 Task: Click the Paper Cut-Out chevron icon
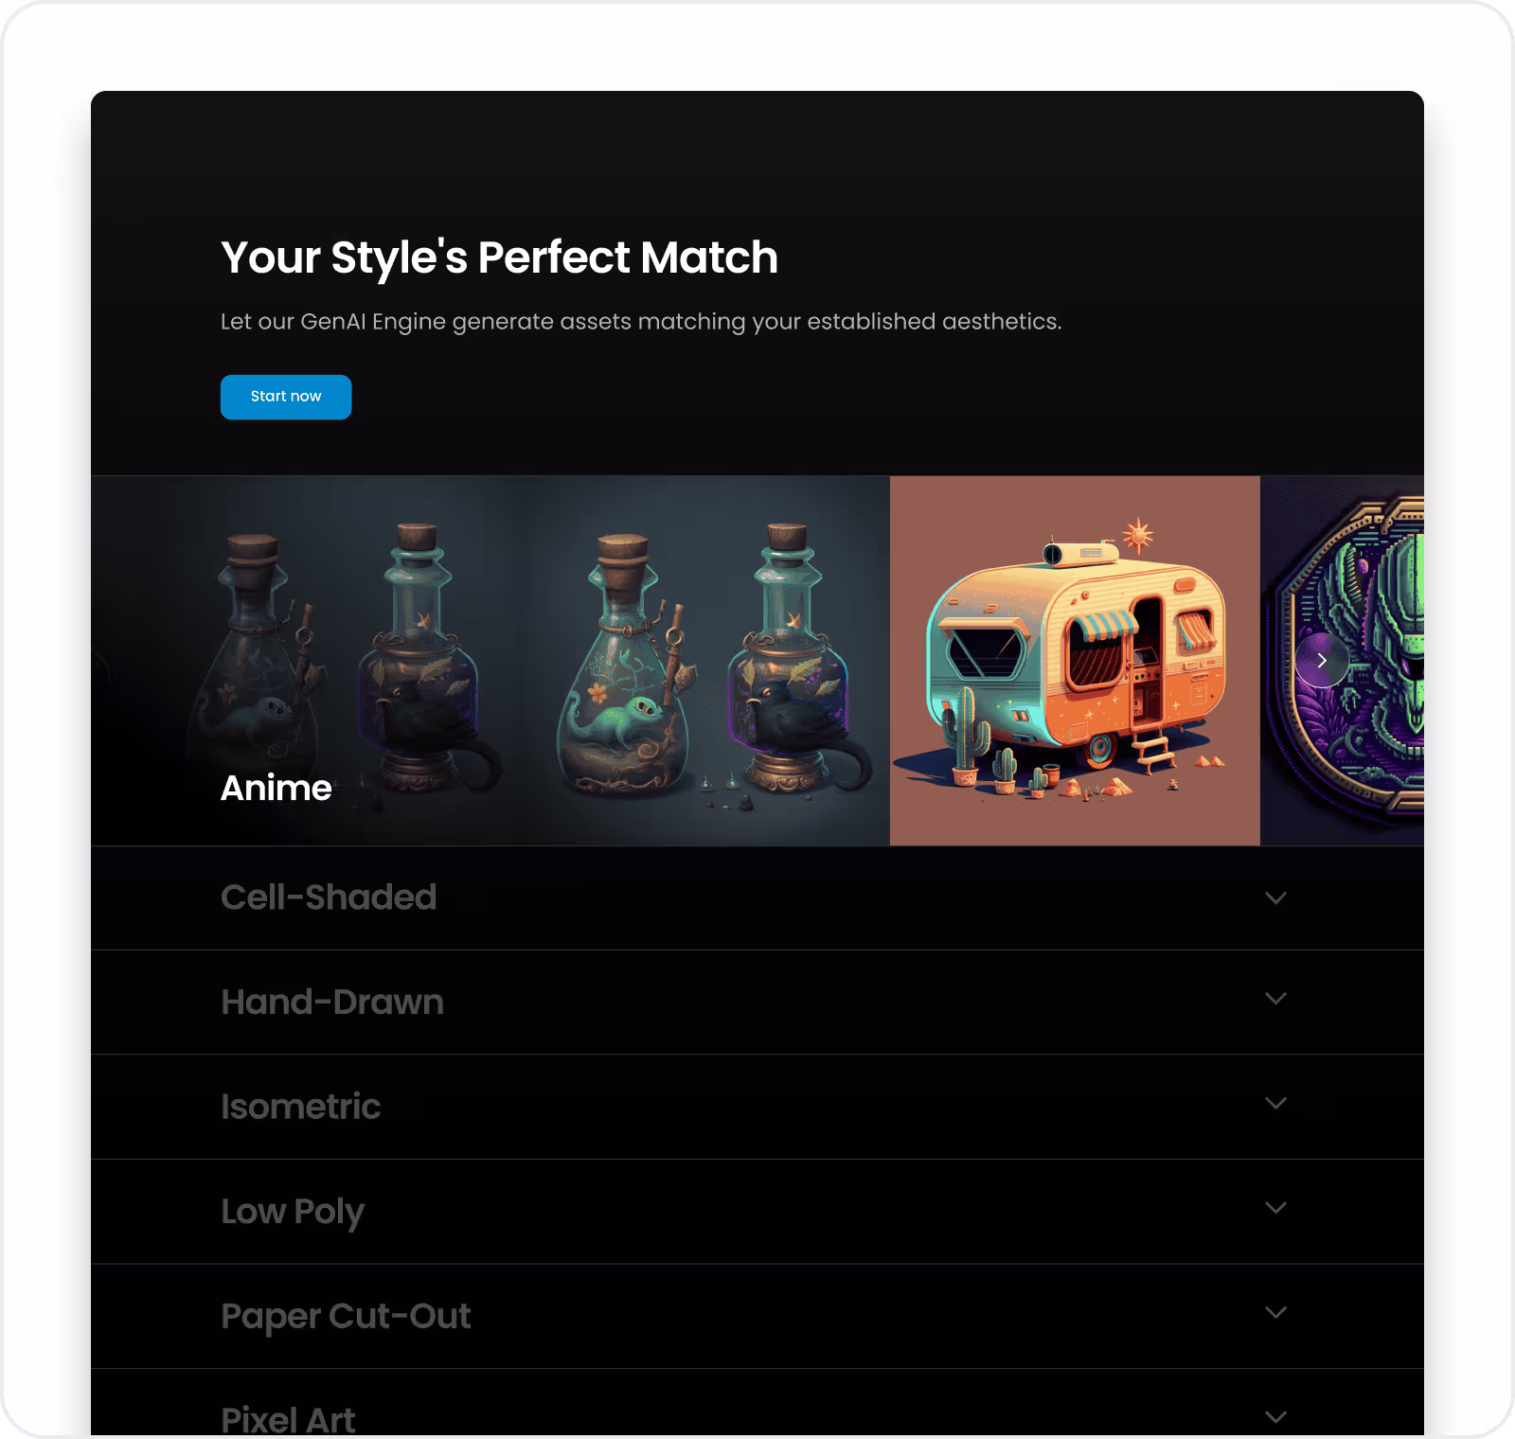tap(1275, 1312)
